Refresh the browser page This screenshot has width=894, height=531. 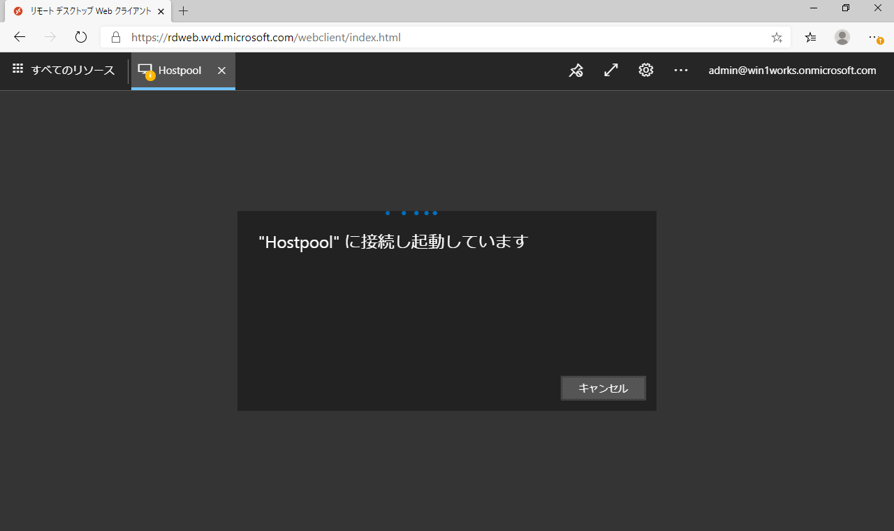click(x=81, y=37)
